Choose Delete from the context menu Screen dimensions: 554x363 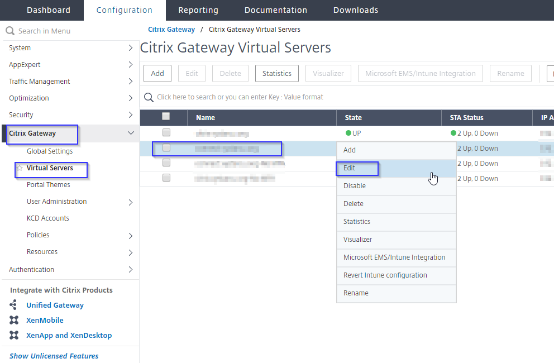(x=397, y=204)
